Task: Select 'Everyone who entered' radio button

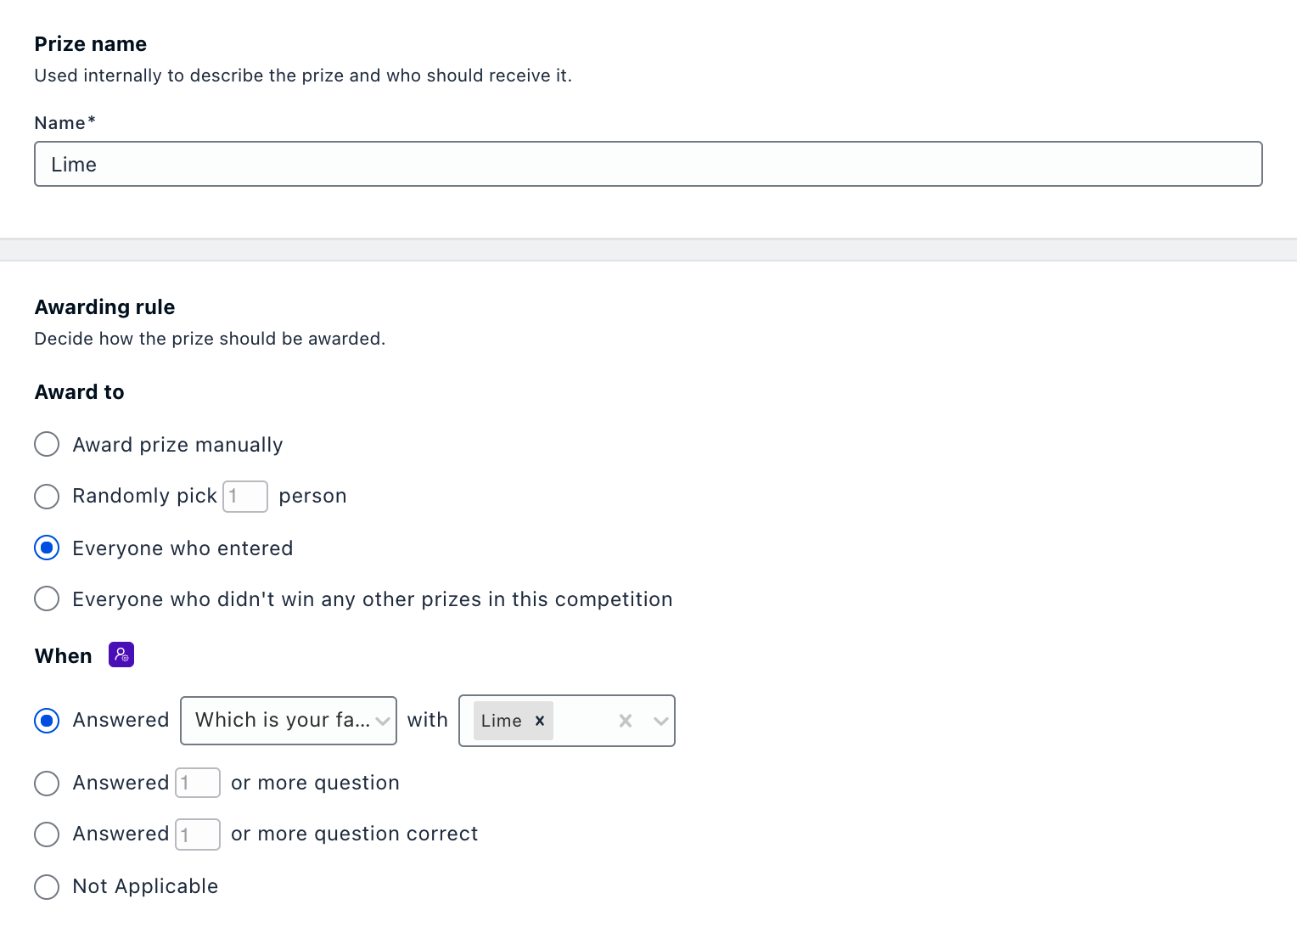Action: (47, 548)
